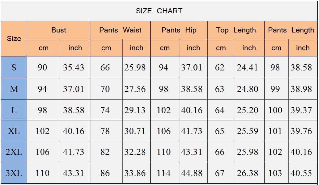Click the SIZE CHART title
The image size is (319, 185).
pyautogui.click(x=159, y=11)
